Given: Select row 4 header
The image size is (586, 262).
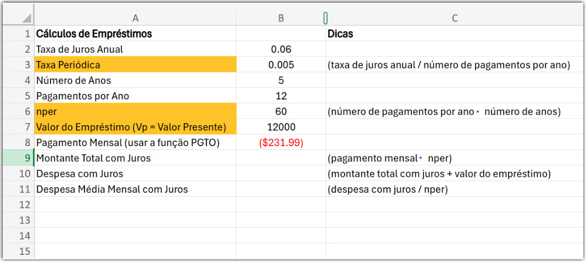Looking at the screenshot, I should pyautogui.click(x=18, y=80).
